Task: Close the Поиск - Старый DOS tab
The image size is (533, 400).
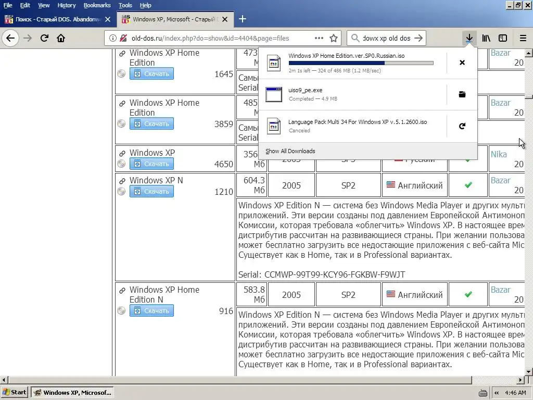Action: click(x=108, y=19)
